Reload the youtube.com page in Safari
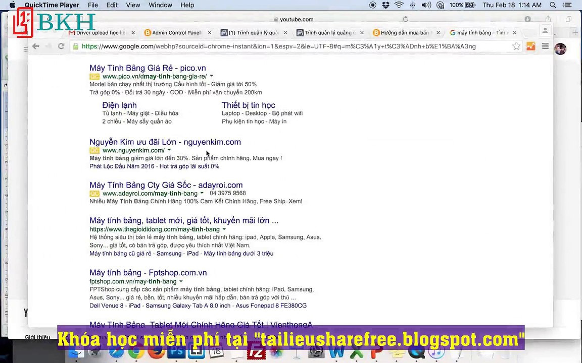 [x=405, y=19]
